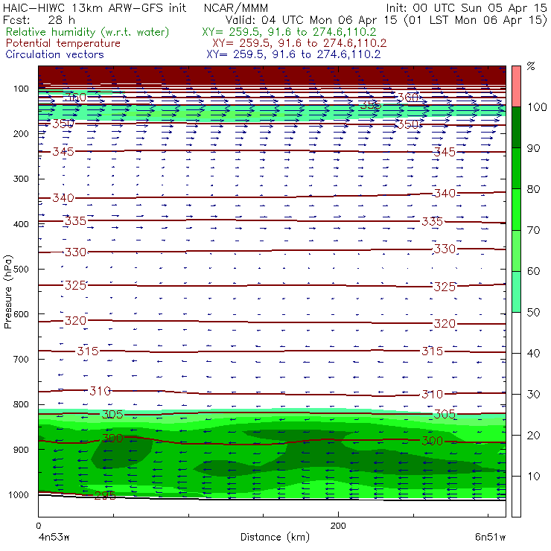This screenshot has width=551, height=551.
Task: Click the red 'Potential temperature' label
Action: 63,43
